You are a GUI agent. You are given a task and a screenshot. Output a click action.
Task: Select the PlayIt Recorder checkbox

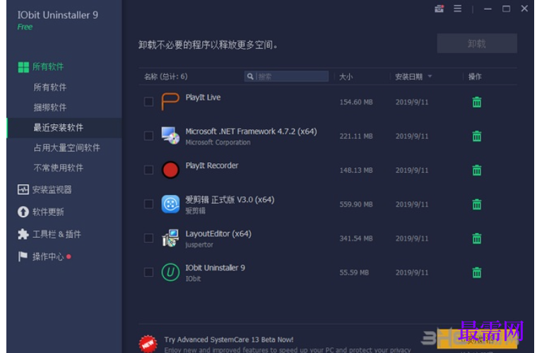(148, 169)
